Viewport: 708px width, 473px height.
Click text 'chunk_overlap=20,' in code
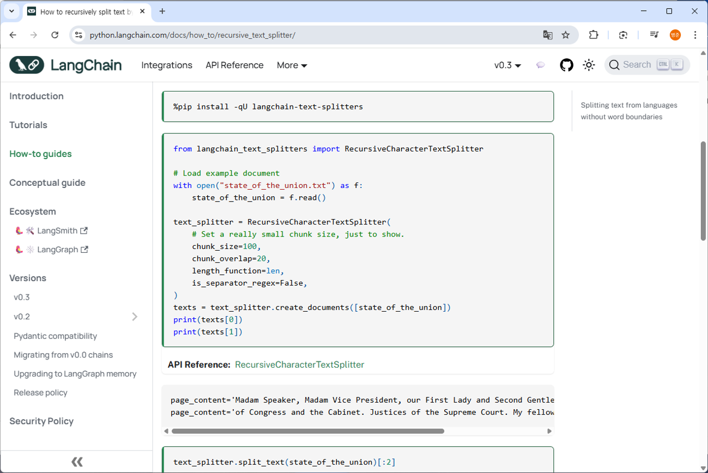coord(231,258)
